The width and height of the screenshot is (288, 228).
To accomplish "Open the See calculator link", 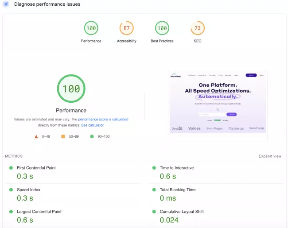I will click(x=92, y=125).
